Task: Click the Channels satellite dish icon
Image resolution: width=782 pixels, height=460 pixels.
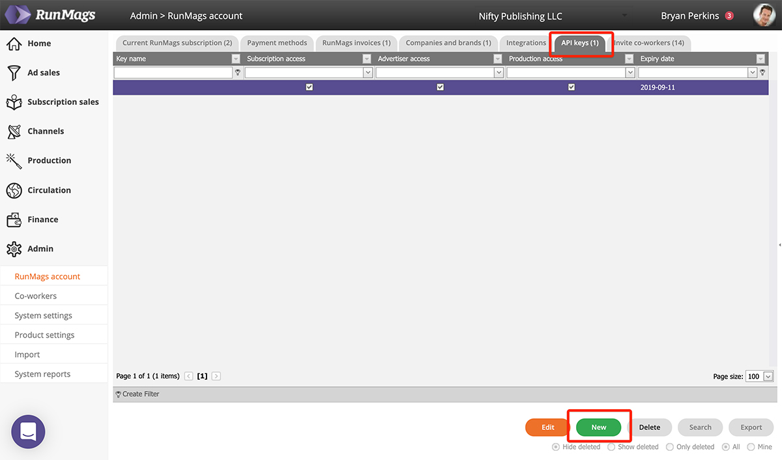Action: 14,132
